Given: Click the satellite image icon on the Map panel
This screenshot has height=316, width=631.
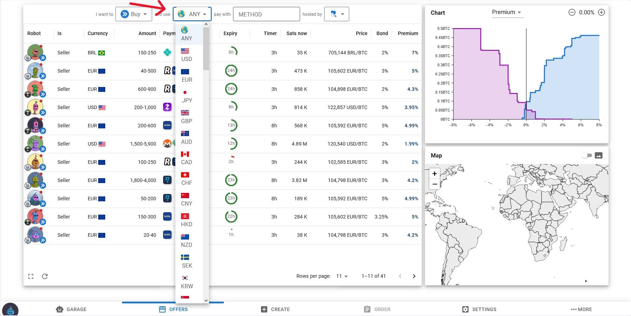Looking at the screenshot, I should (599, 155).
